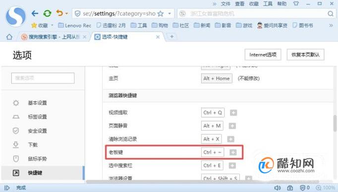Open the 文件 menu
Image resolution: width=338 pixels, height=192 pixels.
[225, 4]
